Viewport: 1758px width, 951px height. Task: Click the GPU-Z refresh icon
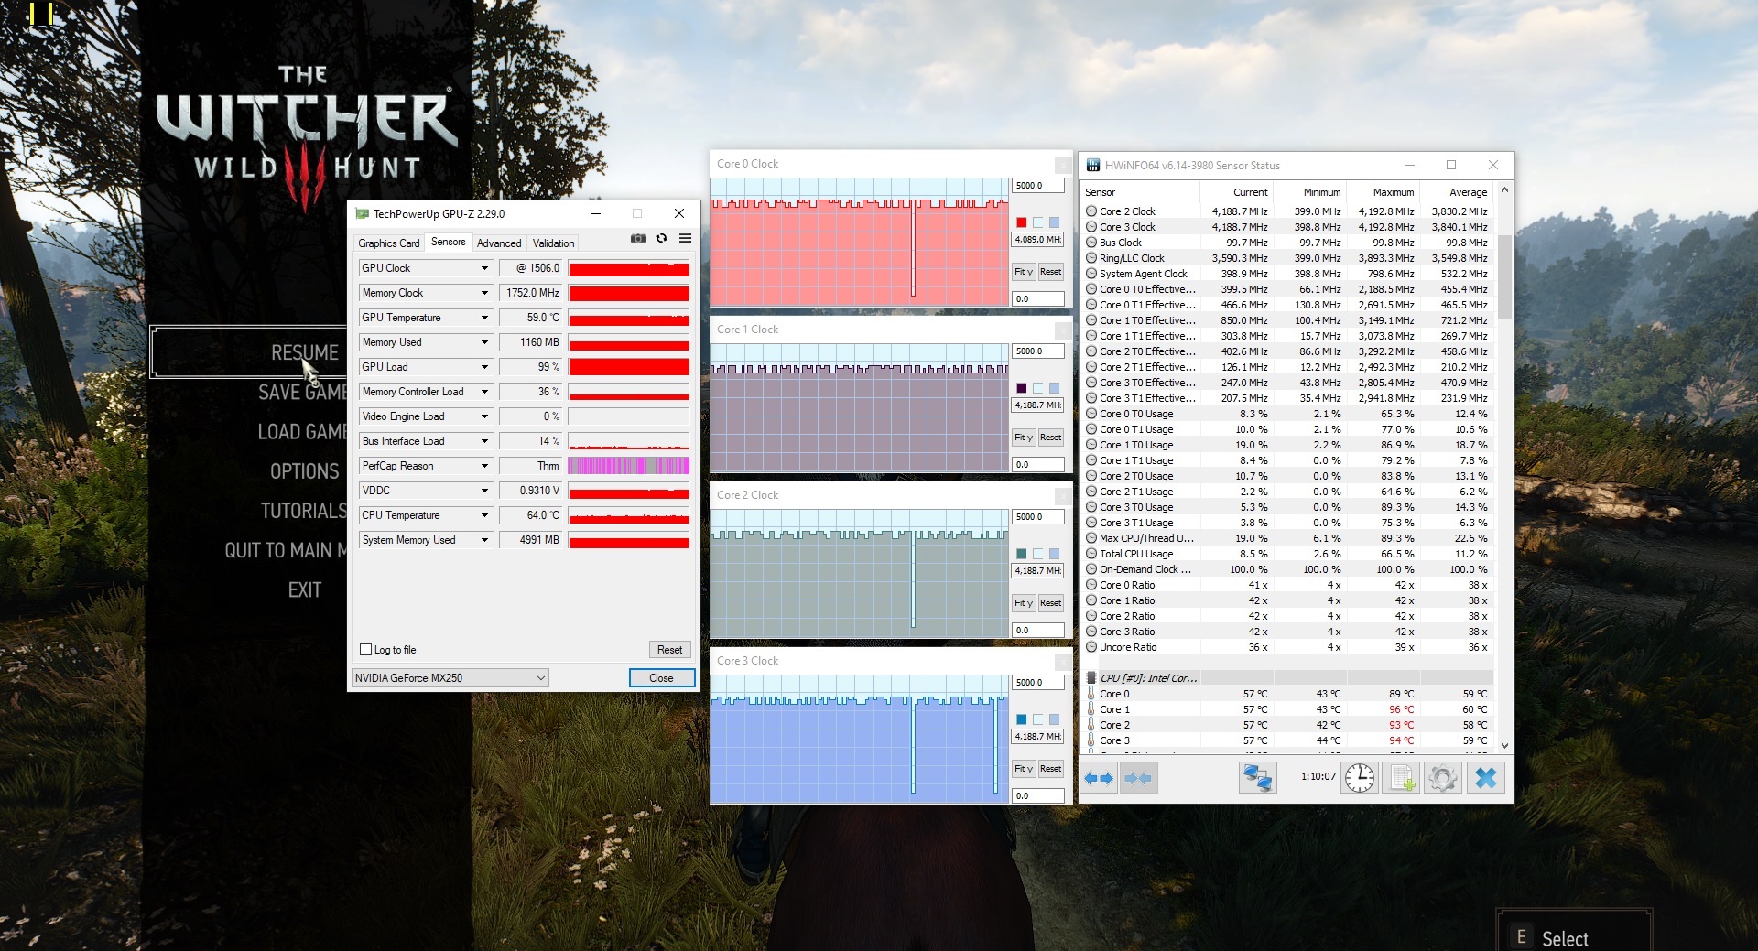661,239
